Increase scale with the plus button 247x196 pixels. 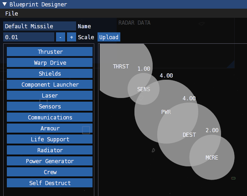point(72,37)
